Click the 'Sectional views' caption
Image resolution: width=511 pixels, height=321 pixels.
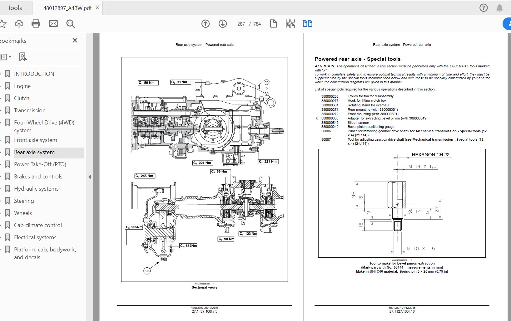pyautogui.click(x=205, y=287)
